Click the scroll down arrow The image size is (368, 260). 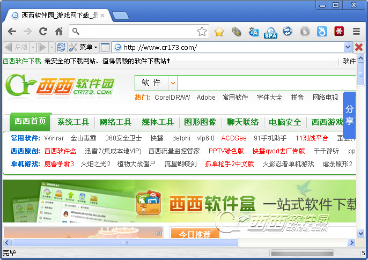click(360, 233)
